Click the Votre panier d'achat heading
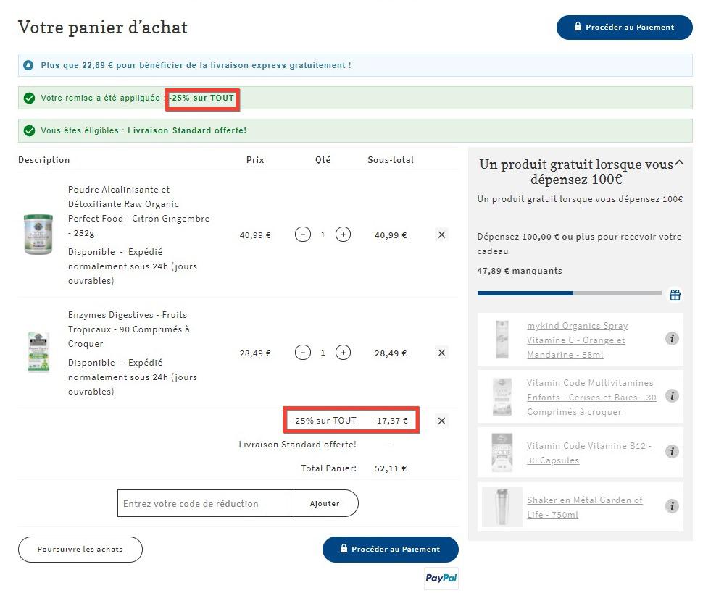 click(x=103, y=28)
